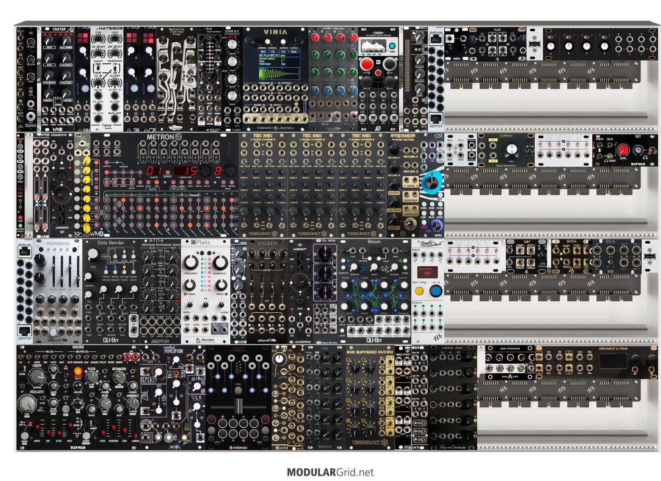661x481 pixels.
Task: Open the WMD Metron sequencer module
Action: pos(165,185)
